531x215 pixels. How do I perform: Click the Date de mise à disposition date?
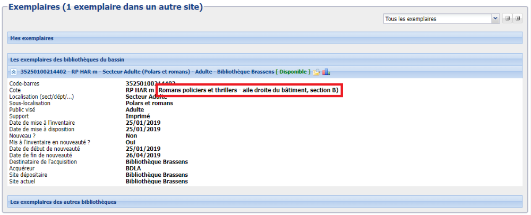pyautogui.click(x=143, y=129)
